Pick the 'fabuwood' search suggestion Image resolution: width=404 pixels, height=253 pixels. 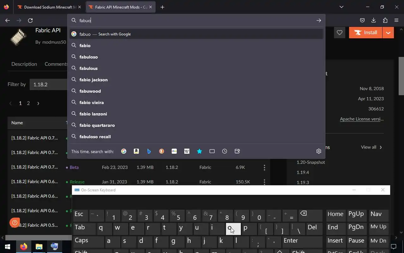click(196, 91)
